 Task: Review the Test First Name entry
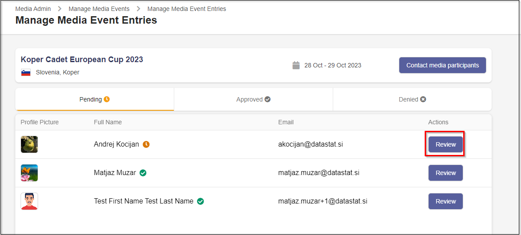coord(445,201)
